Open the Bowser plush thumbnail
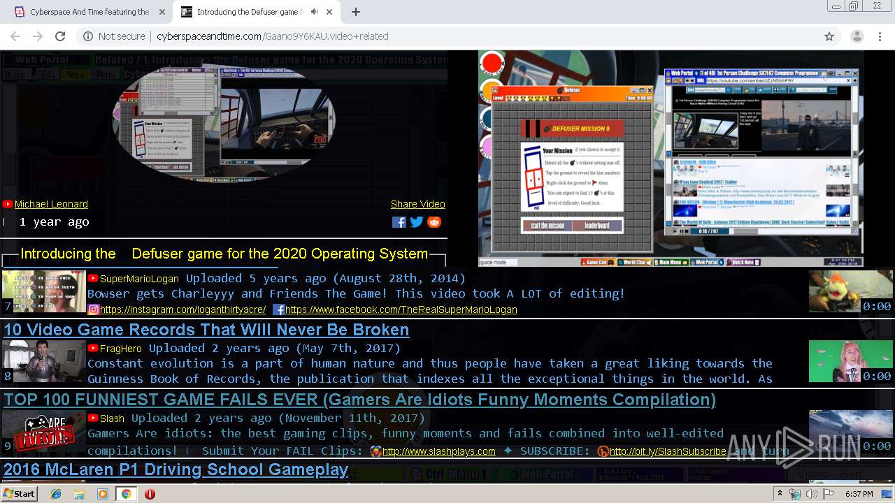 coord(850,291)
